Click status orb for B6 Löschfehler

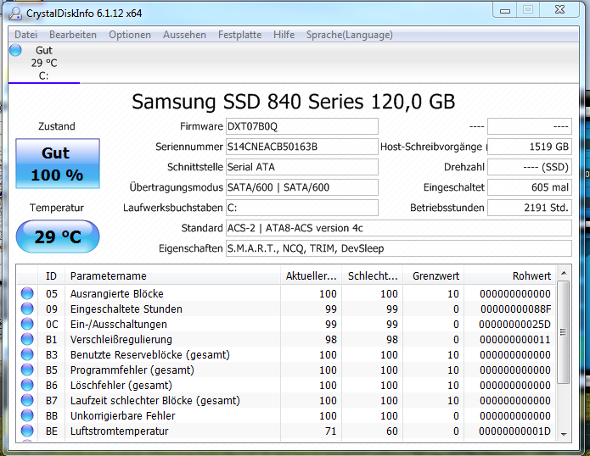pyautogui.click(x=27, y=385)
